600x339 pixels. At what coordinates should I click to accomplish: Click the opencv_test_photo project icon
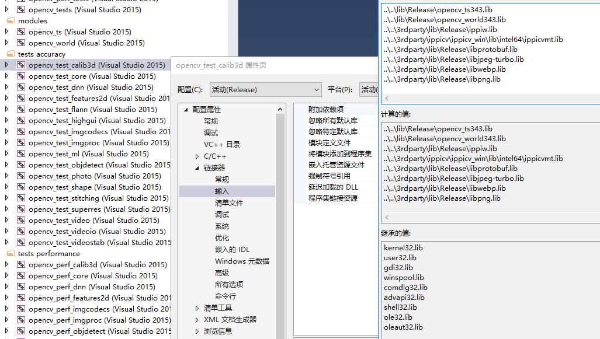point(21,176)
